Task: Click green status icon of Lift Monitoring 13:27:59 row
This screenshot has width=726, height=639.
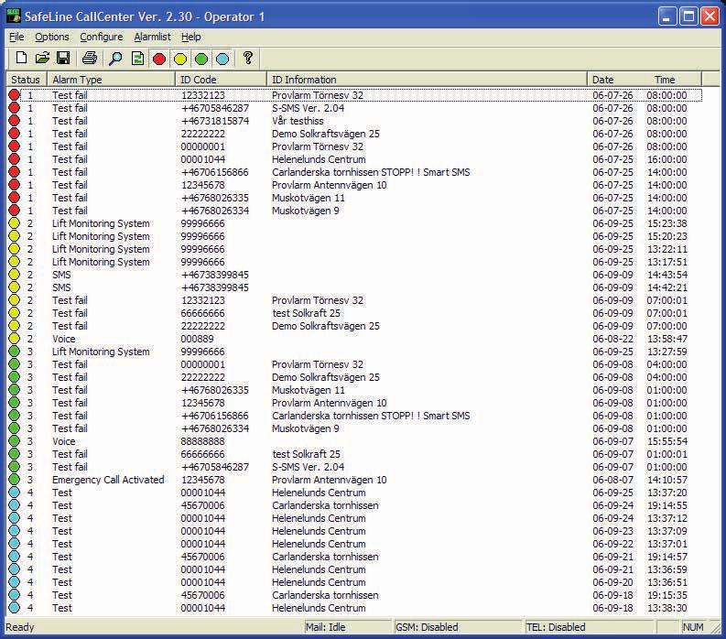Action: pos(15,352)
